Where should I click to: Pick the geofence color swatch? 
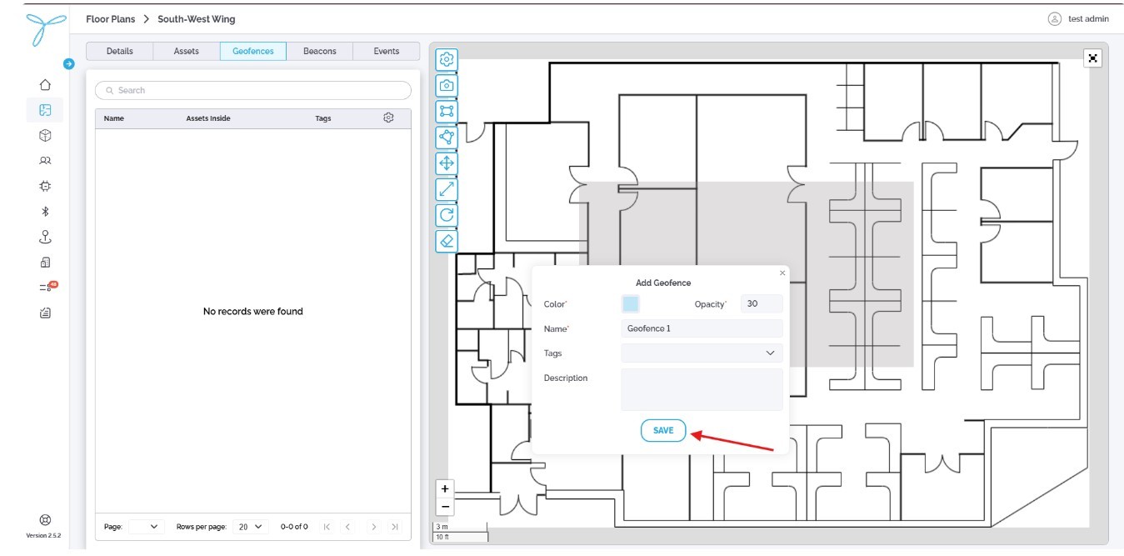631,304
